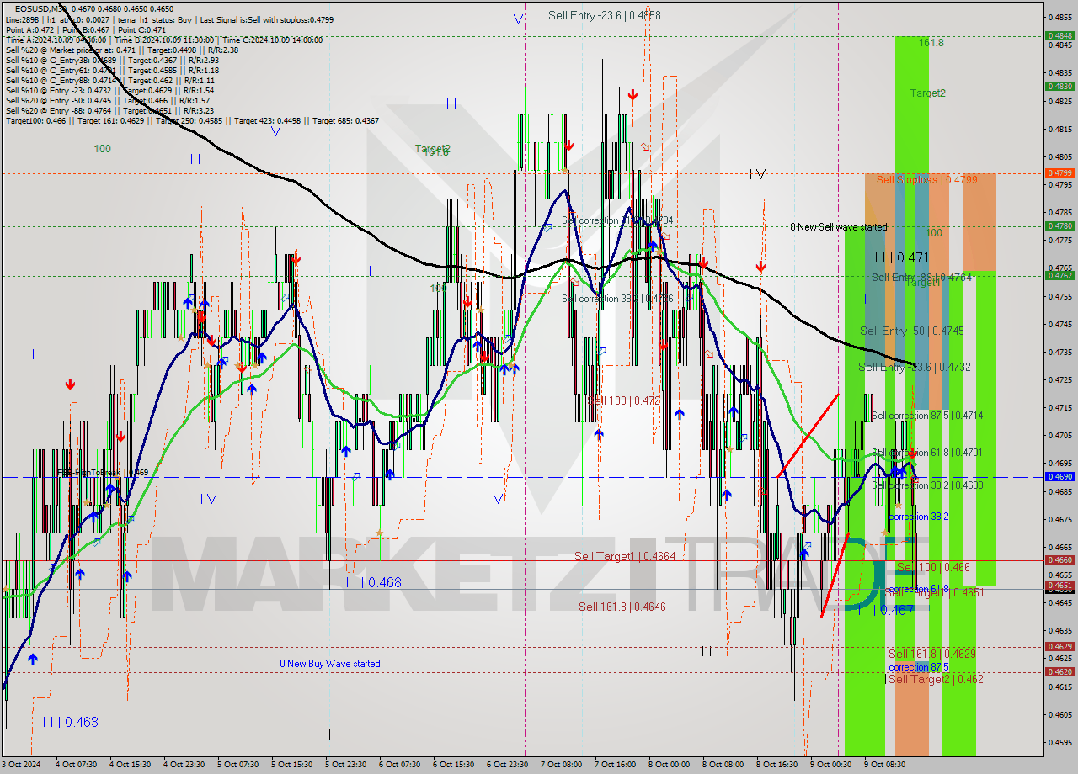Click the '161.8' label on the top-right green bar
This screenshot has width=1078, height=774.
pos(931,42)
